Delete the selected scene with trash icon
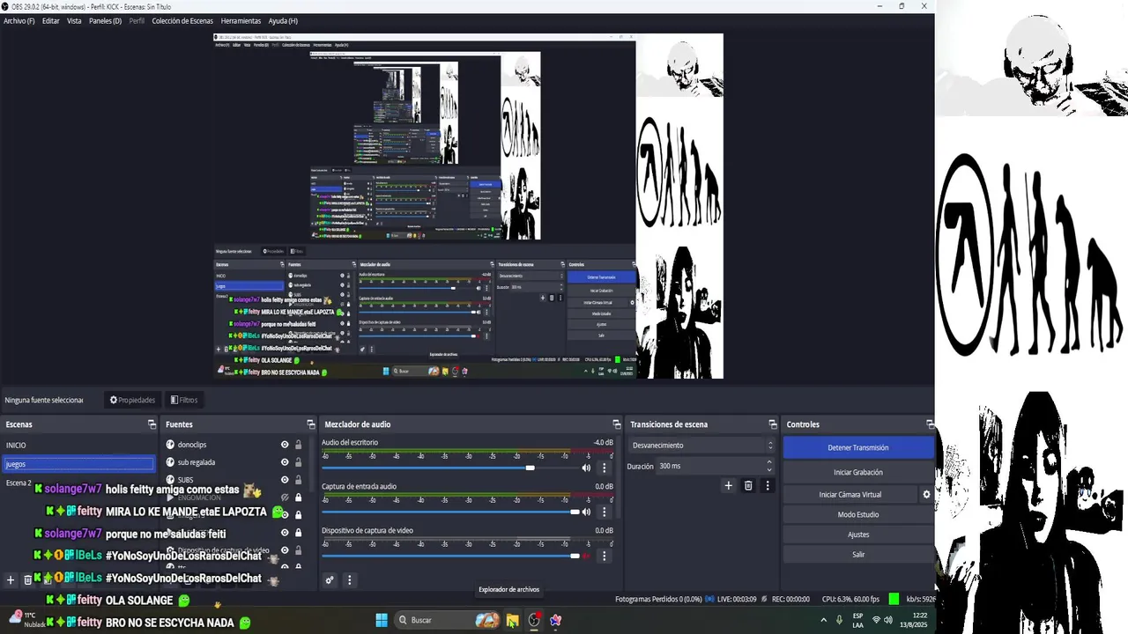This screenshot has height=634, width=1128. 27,579
